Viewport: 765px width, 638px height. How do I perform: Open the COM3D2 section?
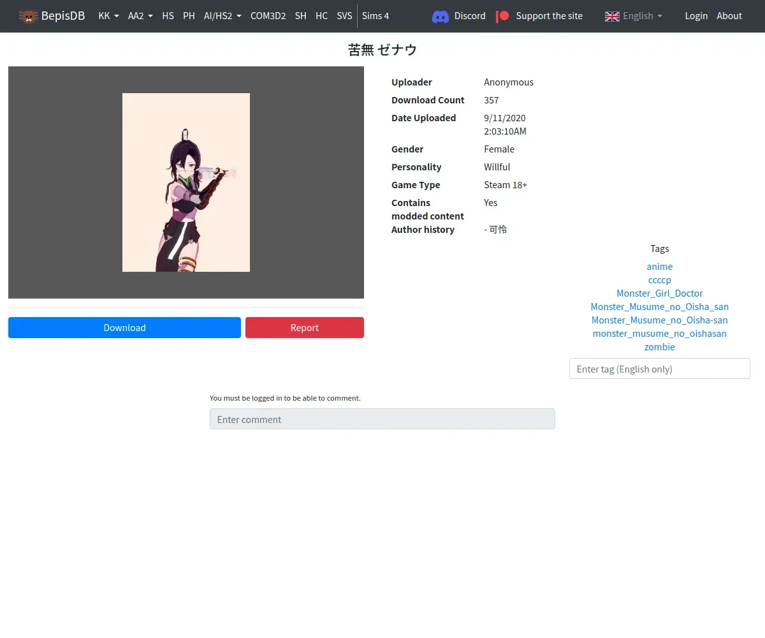[x=268, y=16]
